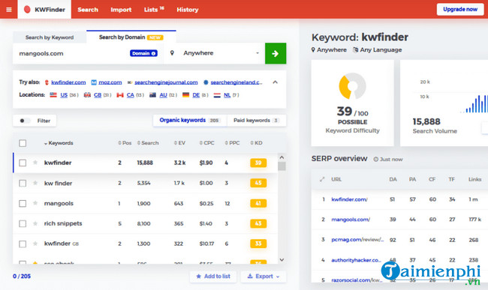The height and width of the screenshot is (290, 488).
Task: Click the Domain info badge
Action: [x=143, y=53]
